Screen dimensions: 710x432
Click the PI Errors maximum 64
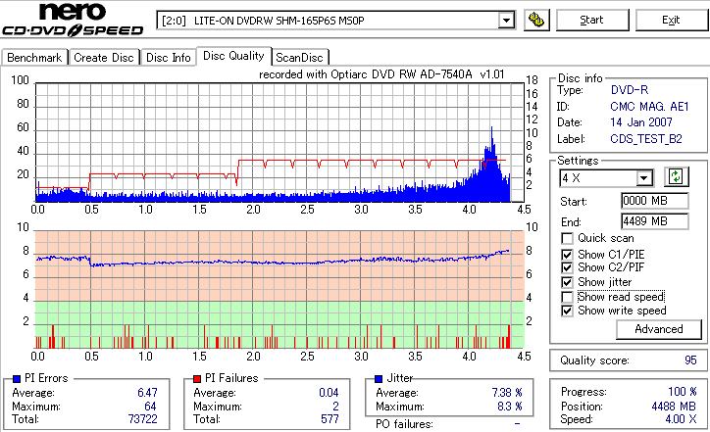150,407
